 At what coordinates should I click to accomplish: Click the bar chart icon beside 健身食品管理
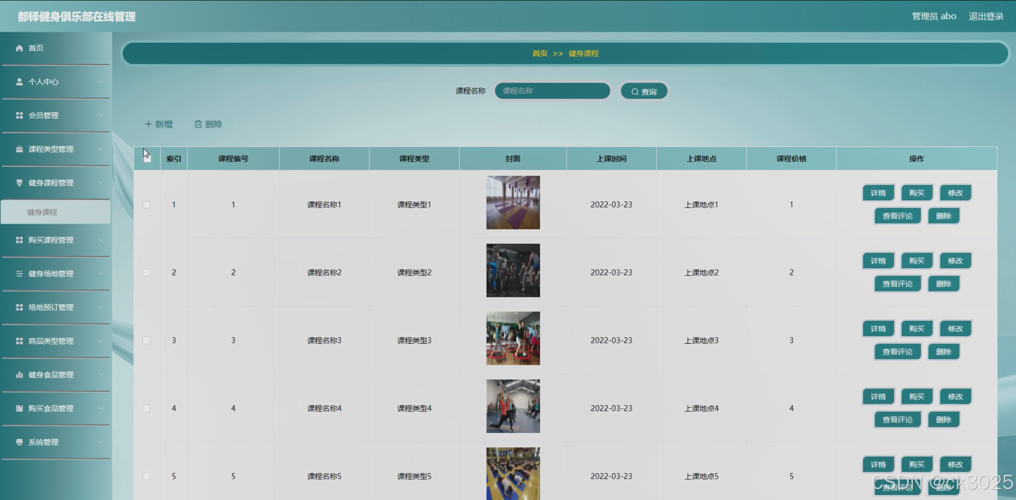point(19,375)
